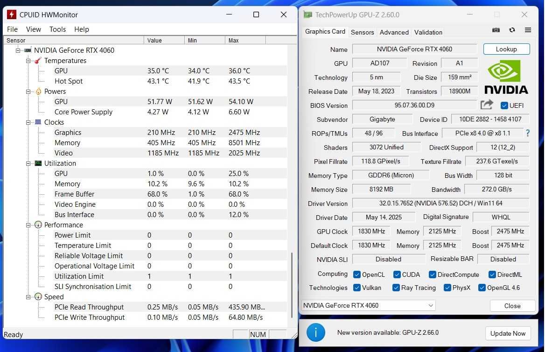
Task: Toggle the UEFI checkbox
Action: click(504, 106)
